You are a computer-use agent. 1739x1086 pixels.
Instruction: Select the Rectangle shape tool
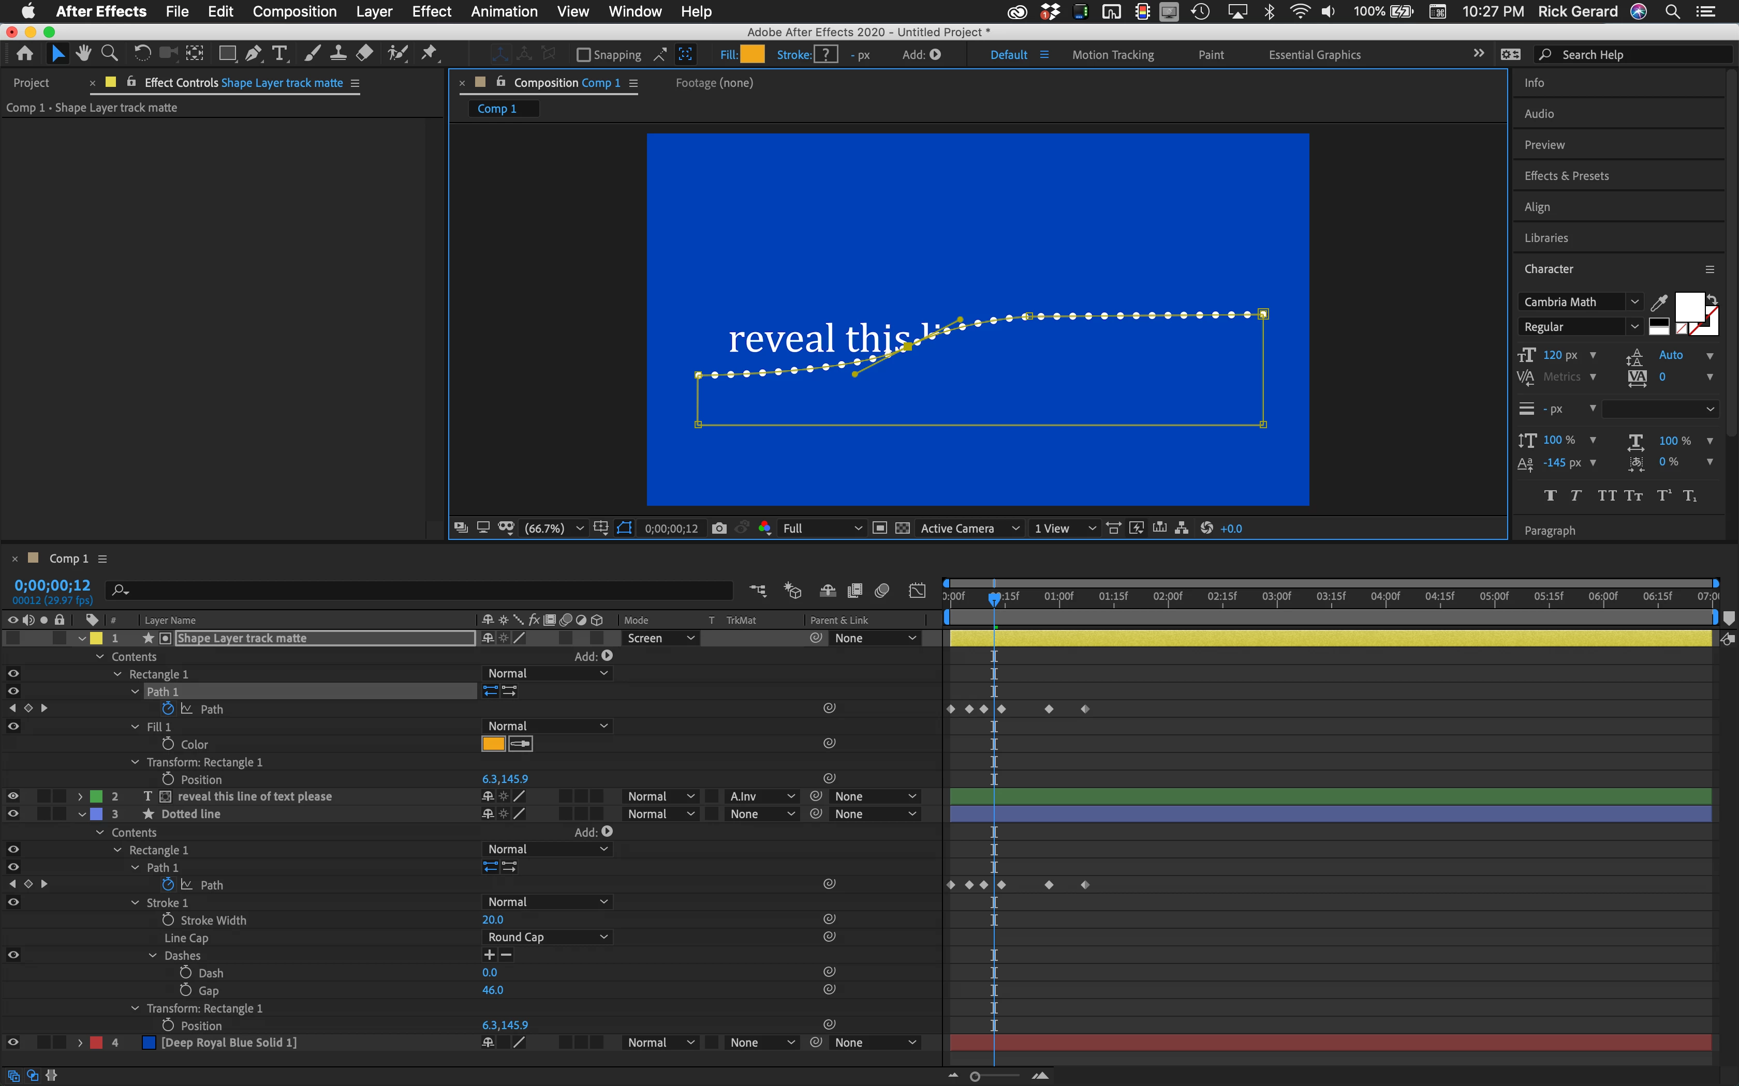(x=227, y=54)
